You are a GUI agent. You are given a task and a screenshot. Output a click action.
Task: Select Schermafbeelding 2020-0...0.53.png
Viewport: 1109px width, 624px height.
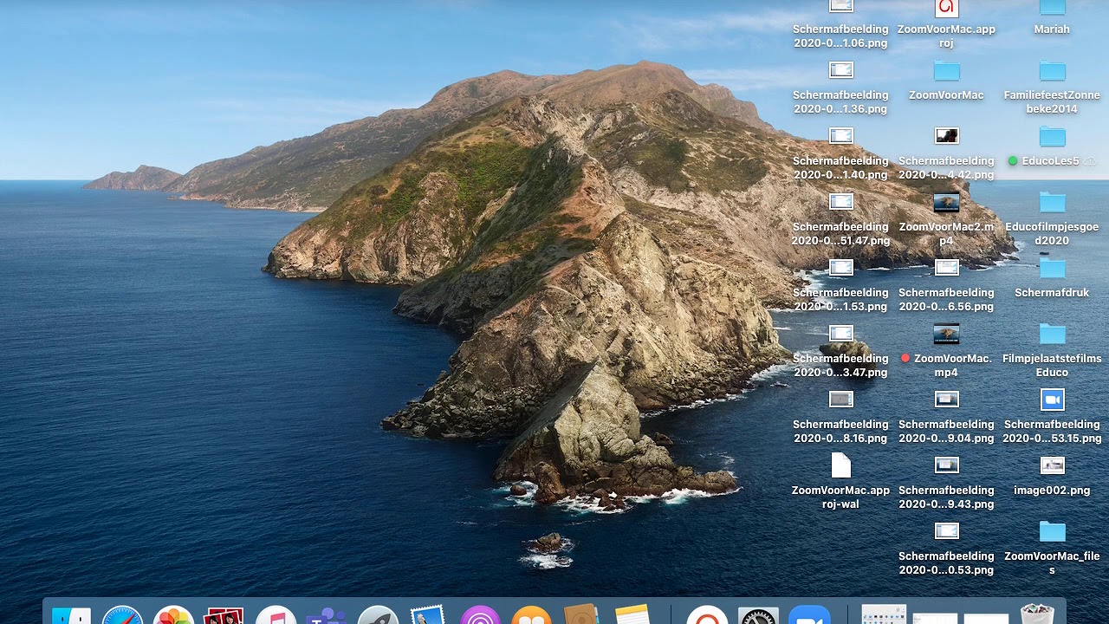pyautogui.click(x=946, y=548)
